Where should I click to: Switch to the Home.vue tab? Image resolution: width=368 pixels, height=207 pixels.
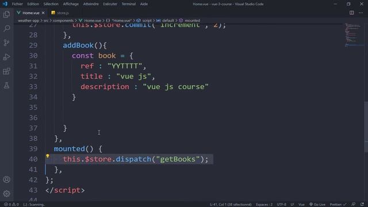tap(30, 13)
